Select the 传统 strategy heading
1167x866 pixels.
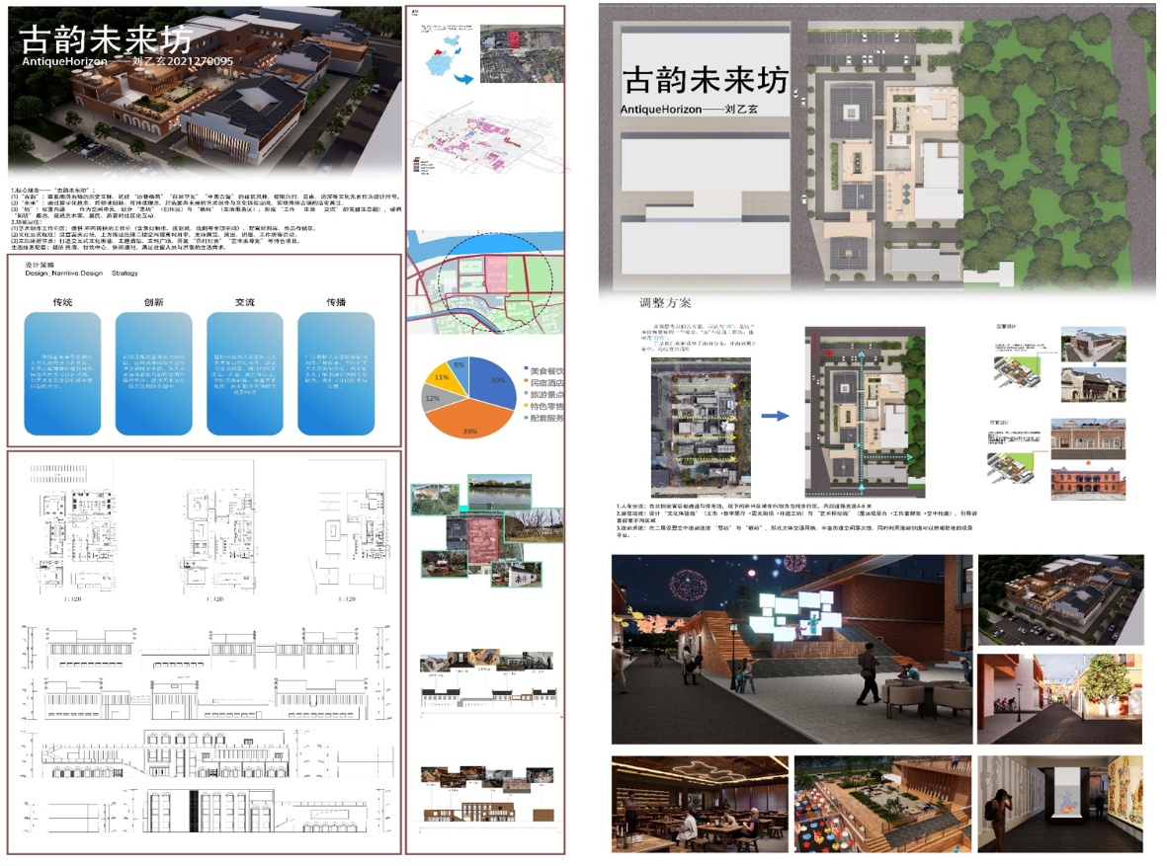62,302
